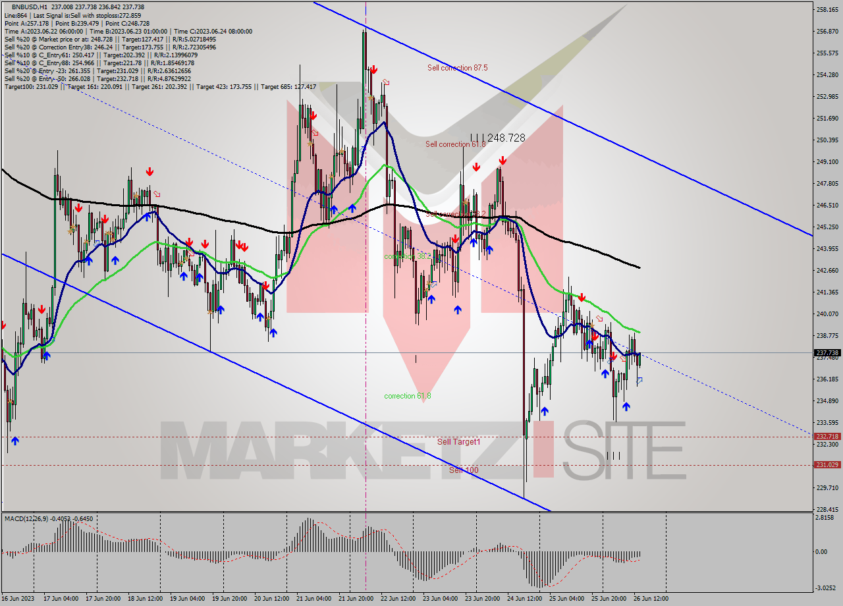Click the '26 Jun 12:00' time label
Viewport: 843px width, 606px height.
651,599
